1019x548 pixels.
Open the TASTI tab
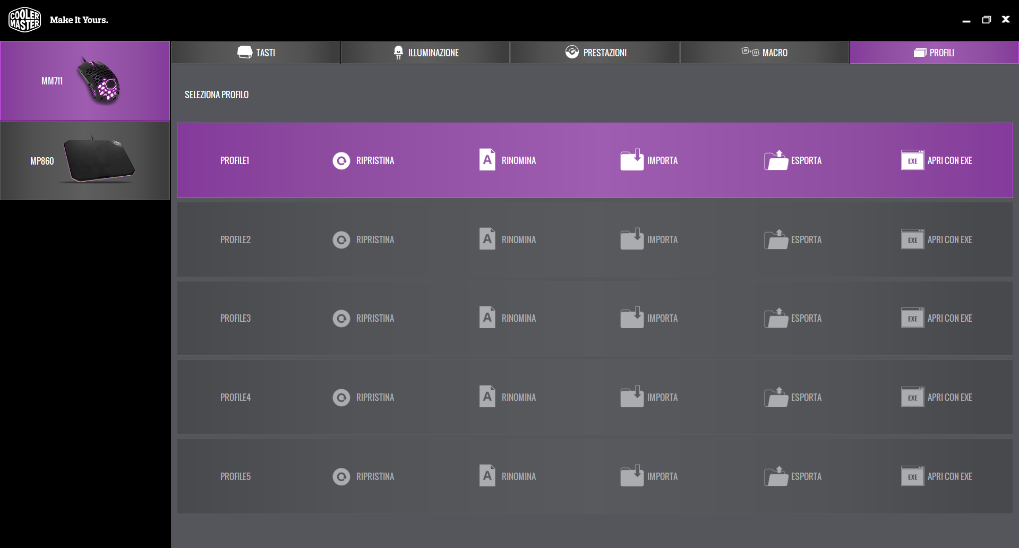pyautogui.click(x=255, y=53)
